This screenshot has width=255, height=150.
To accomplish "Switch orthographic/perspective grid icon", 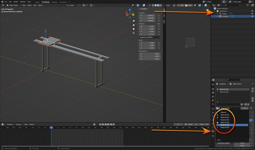I will pos(134,33).
